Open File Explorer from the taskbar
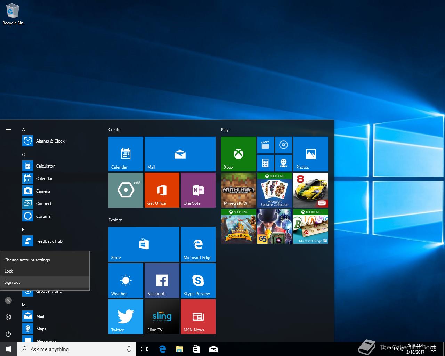The height and width of the screenshot is (356, 445). pos(179,349)
